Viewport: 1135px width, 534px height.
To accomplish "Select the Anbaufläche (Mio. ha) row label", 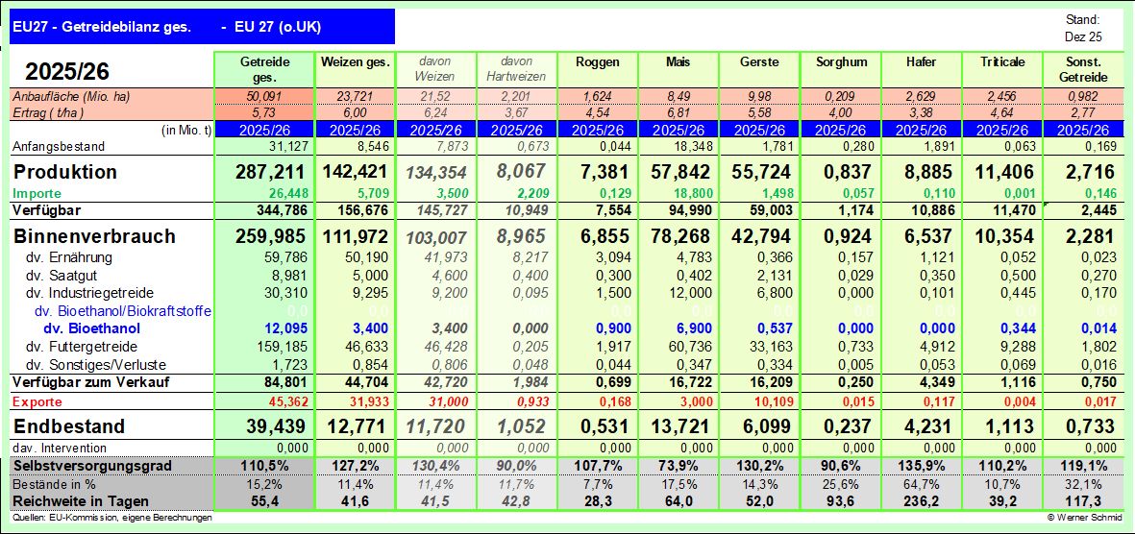I will [72, 97].
